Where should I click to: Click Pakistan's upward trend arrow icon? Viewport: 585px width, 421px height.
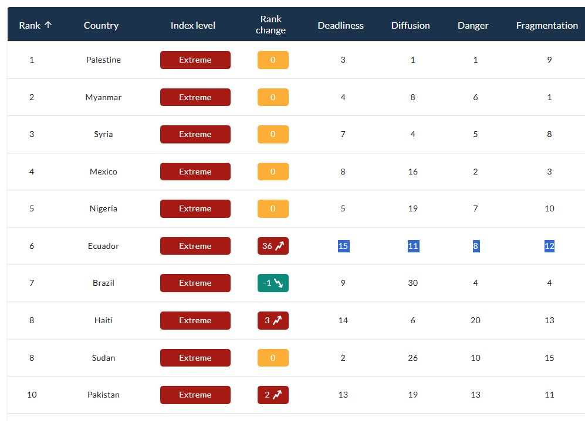pos(277,395)
